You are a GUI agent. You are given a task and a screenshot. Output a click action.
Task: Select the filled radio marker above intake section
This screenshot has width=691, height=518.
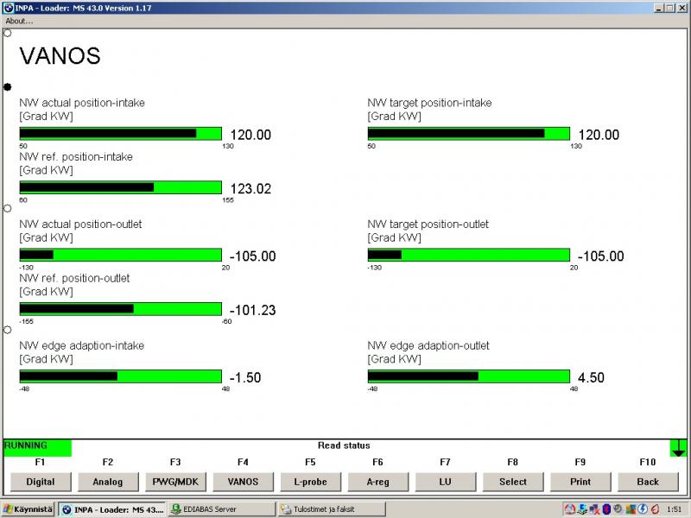(x=8, y=87)
